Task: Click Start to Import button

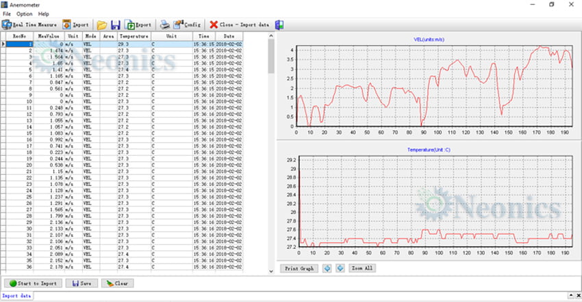Action: click(33, 283)
